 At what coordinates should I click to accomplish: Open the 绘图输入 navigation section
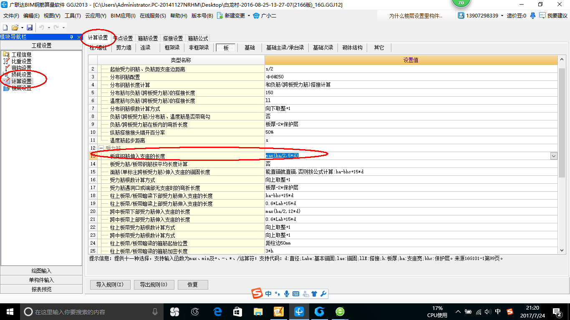coord(42,271)
